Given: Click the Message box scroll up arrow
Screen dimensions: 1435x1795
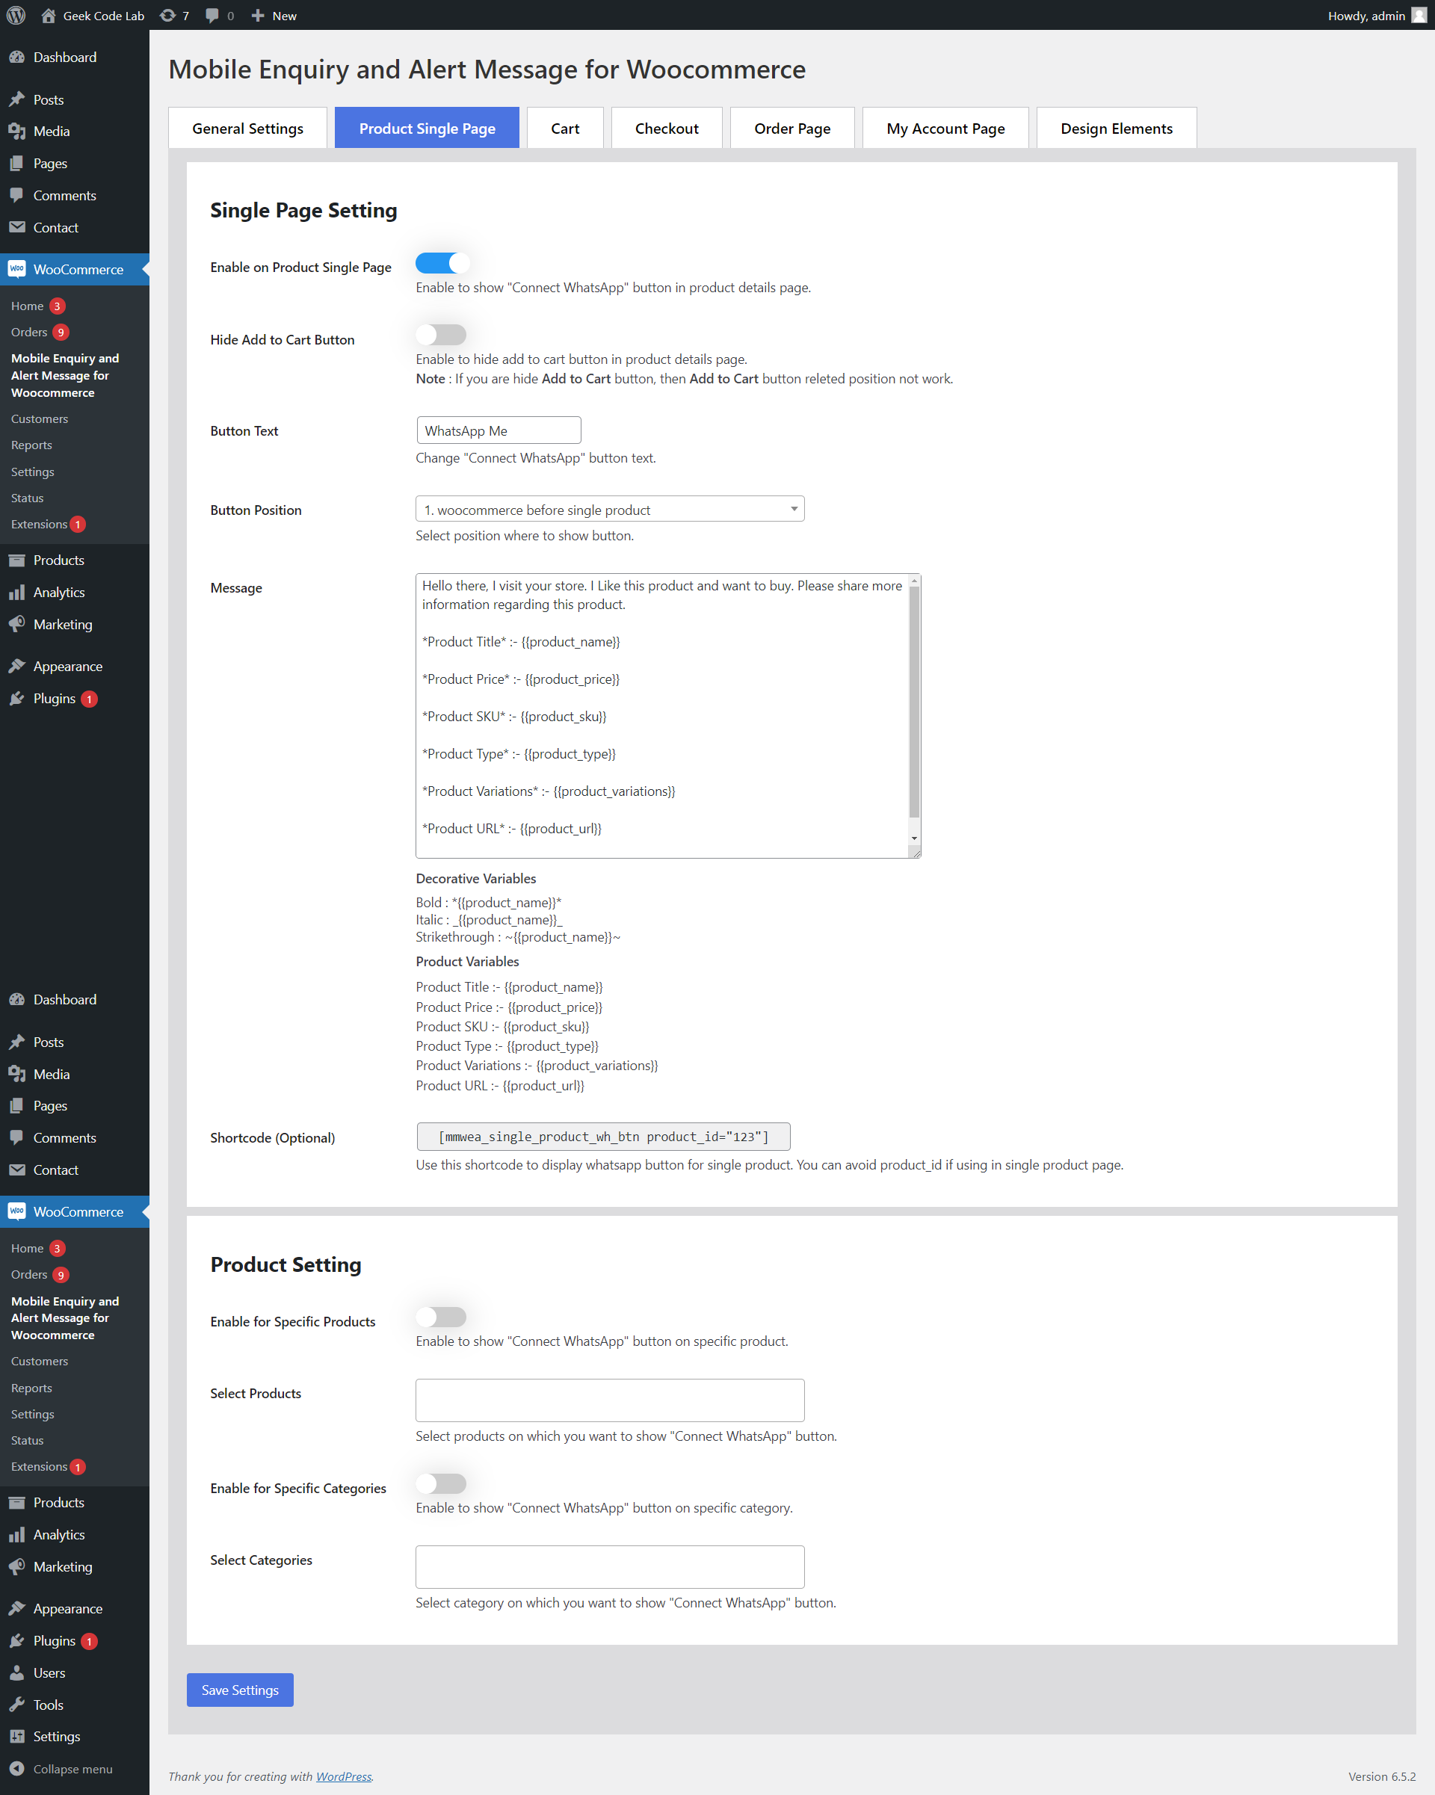Looking at the screenshot, I should tap(913, 581).
